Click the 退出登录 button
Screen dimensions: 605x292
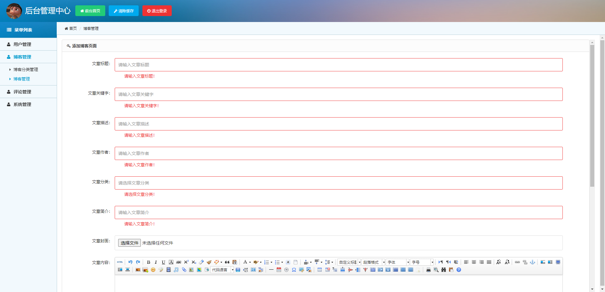coord(157,11)
